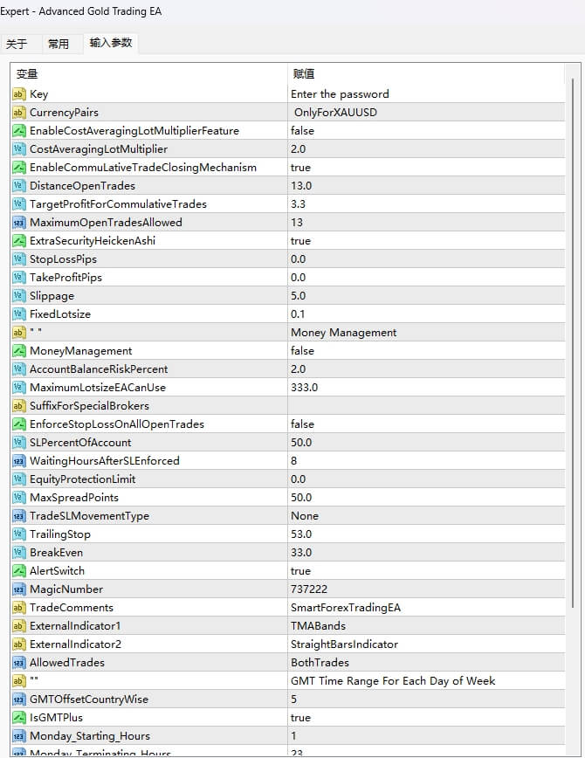
Task: Click the double icon beside AccountBalanceRiskPercent
Action: coord(18,369)
